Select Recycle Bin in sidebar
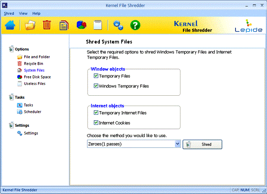 point(34,63)
